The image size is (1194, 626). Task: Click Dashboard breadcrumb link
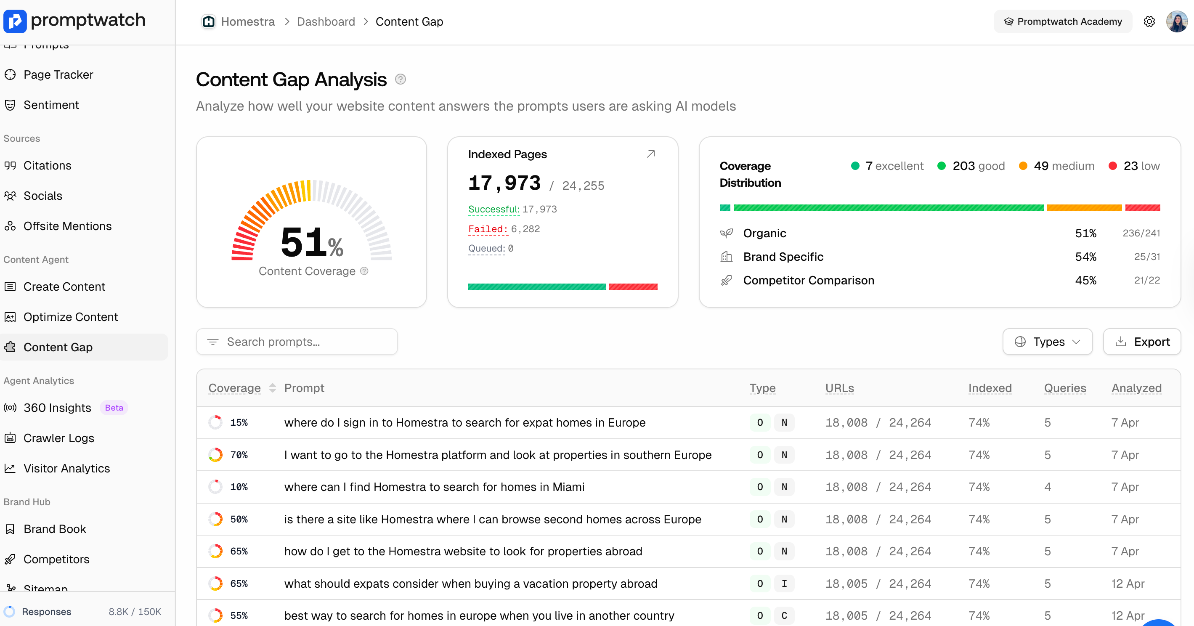click(x=326, y=21)
